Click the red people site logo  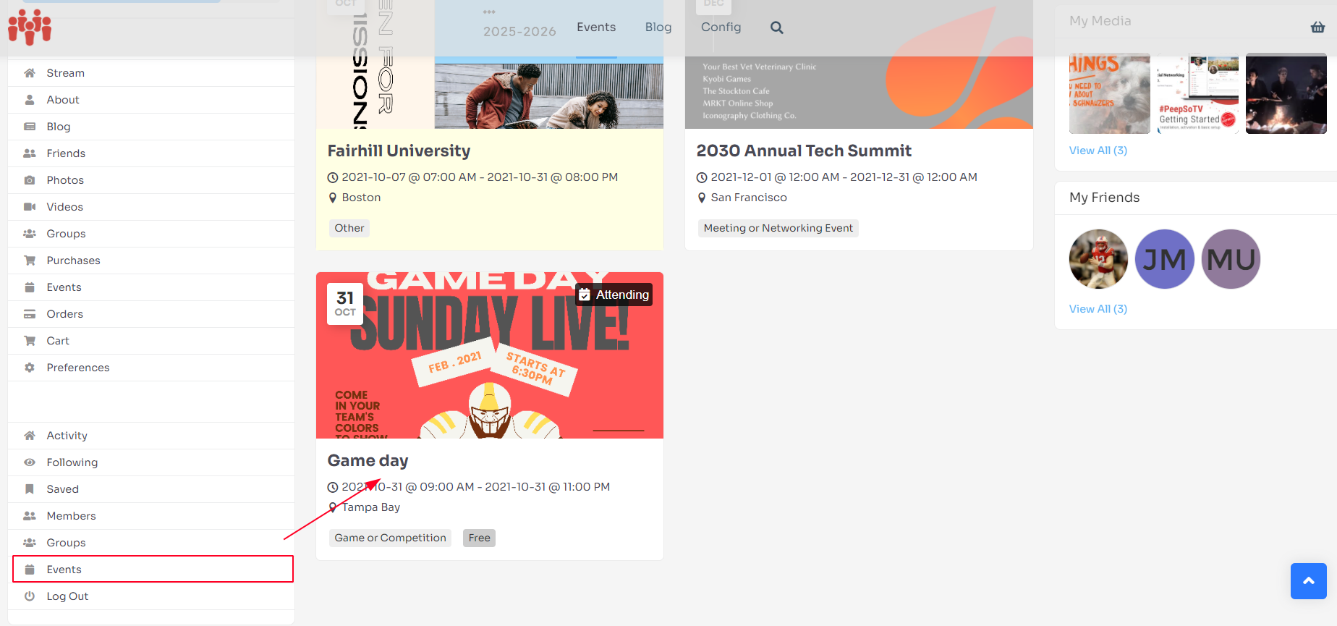30,28
